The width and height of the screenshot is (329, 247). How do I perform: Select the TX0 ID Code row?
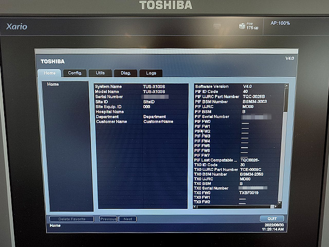(x=237, y=165)
